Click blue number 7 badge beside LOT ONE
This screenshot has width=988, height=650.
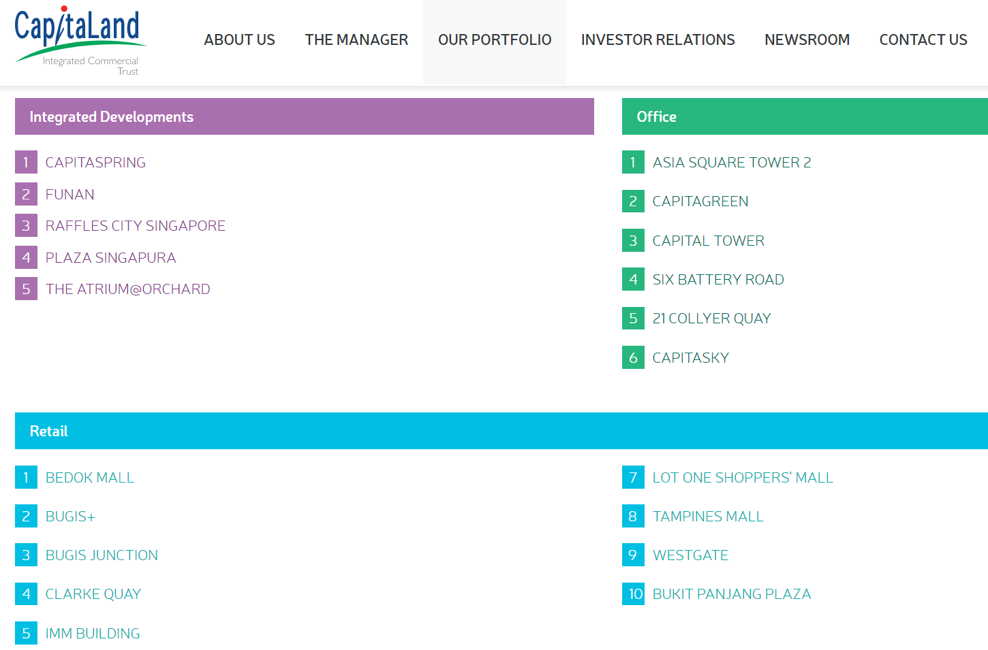(x=633, y=478)
